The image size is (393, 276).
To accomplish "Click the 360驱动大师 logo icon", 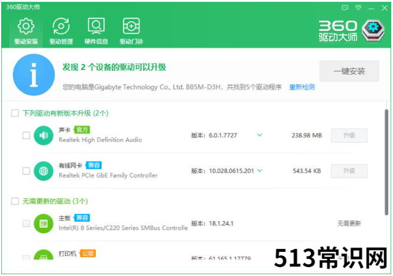I will click(373, 30).
